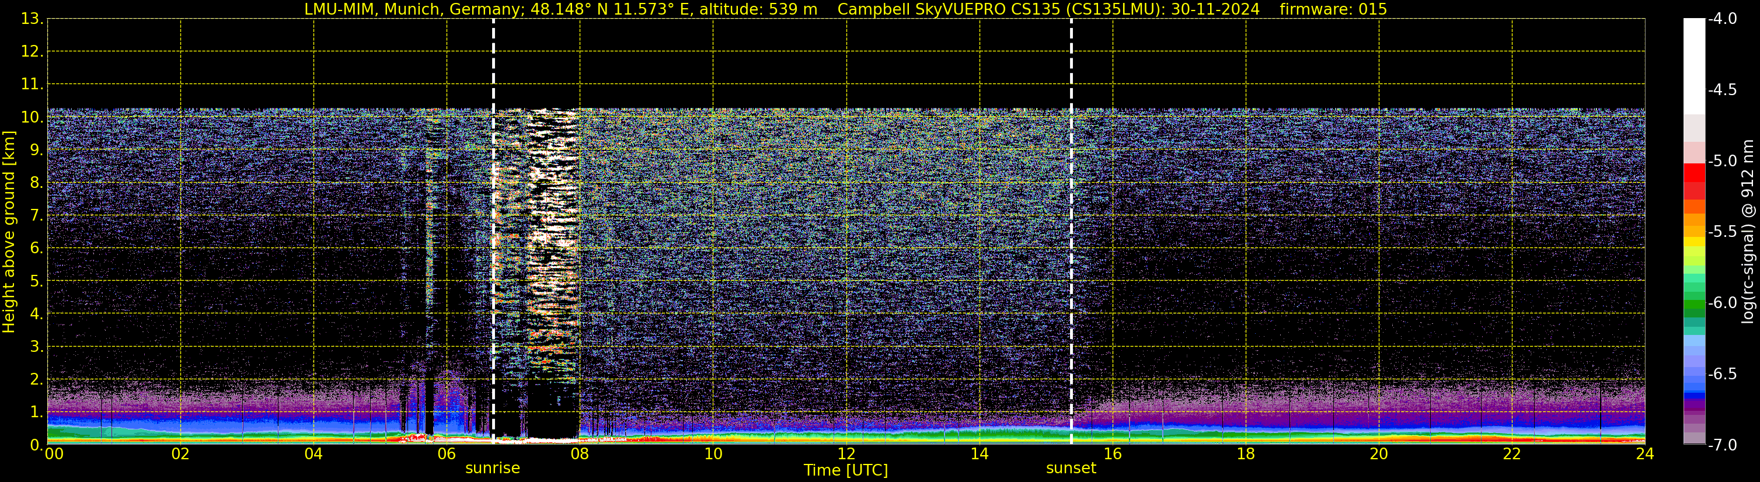Screen dimensions: 1760x482
Task: Click time axis tick label 00
Action: (54, 454)
